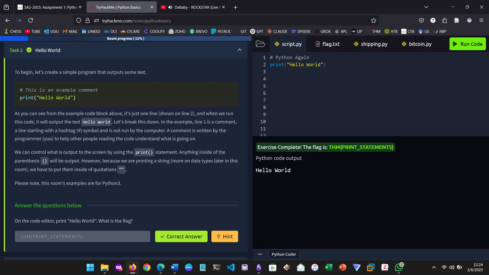
Task: Click the Room progress bar
Action: tap(126, 38)
